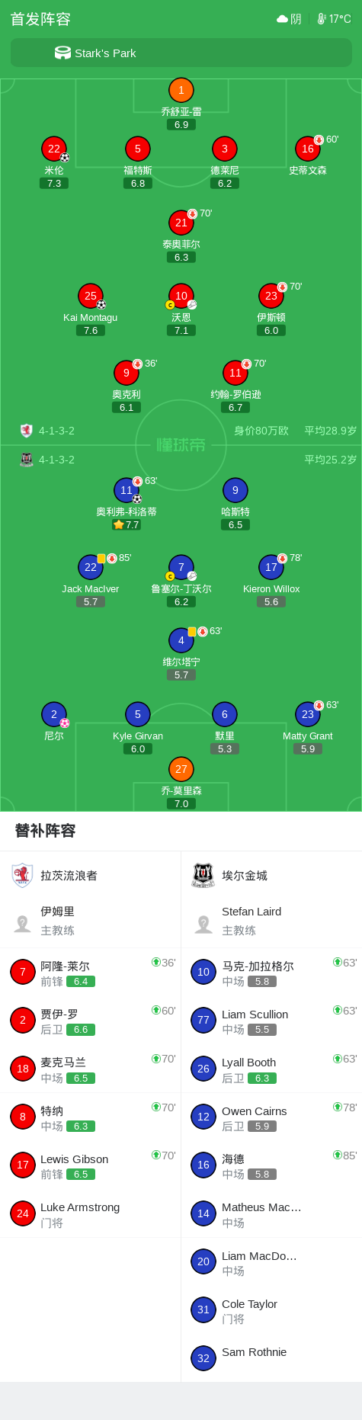Tap the stadium icon beside Stark's Park
The height and width of the screenshot is (1420, 362).
[62, 53]
